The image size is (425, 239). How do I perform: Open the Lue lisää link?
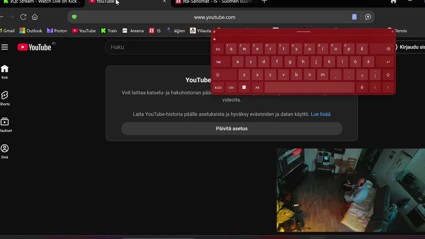tap(320, 114)
